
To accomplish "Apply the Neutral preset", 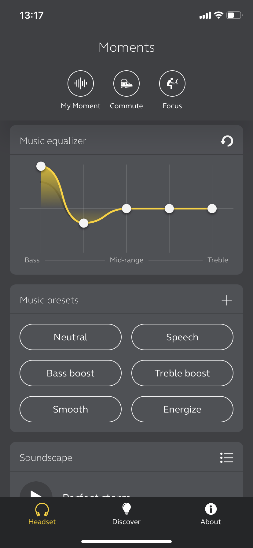I will click(71, 337).
